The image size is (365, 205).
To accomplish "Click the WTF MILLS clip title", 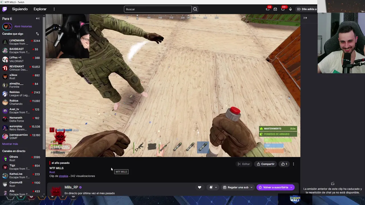I will tap(56, 168).
